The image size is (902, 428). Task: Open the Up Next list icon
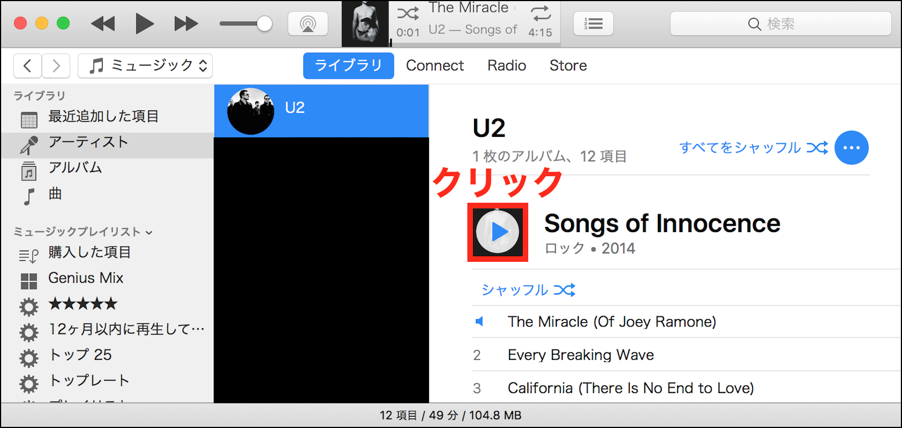pos(593,24)
